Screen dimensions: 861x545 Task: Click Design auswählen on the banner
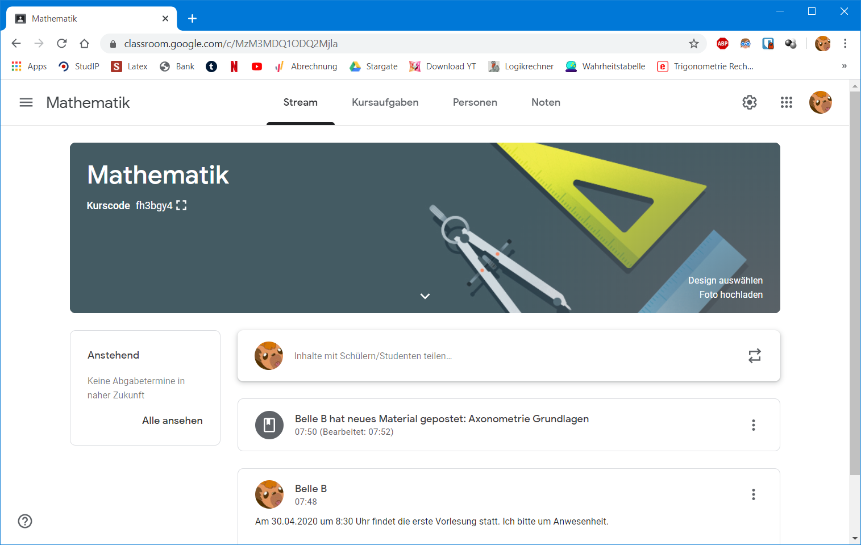(725, 280)
